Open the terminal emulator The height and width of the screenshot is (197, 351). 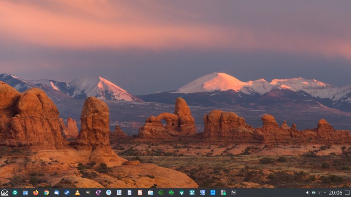(233, 193)
